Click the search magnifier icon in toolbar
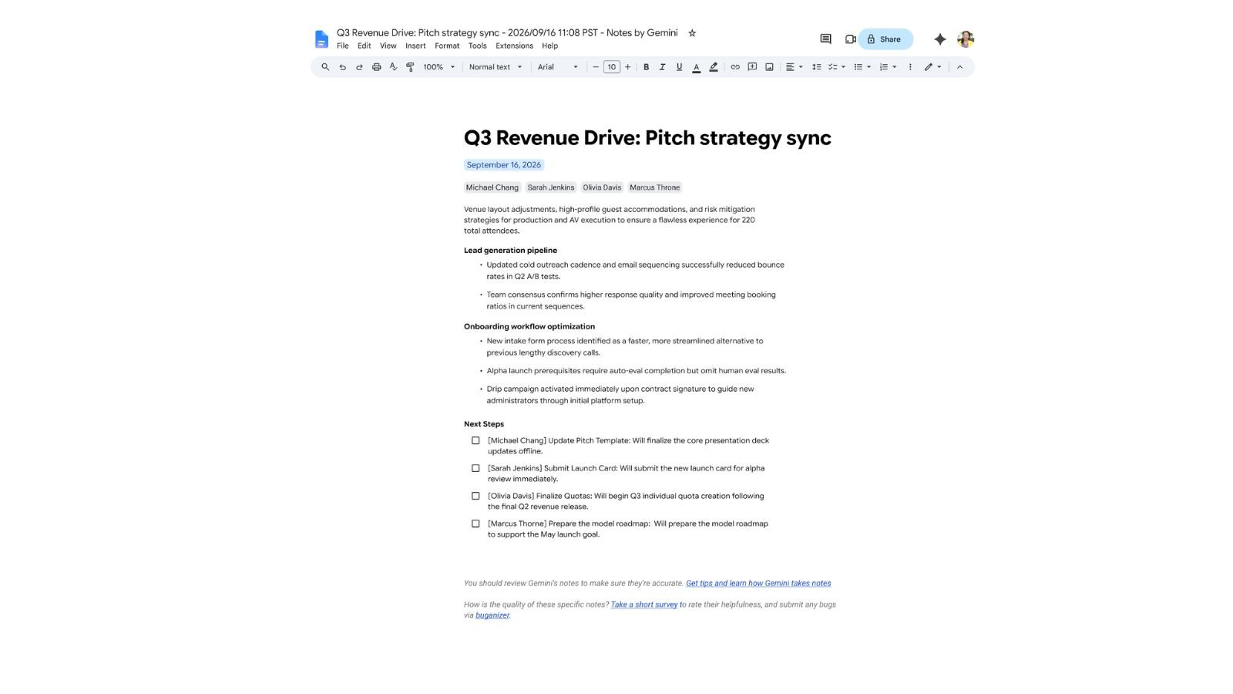 (325, 67)
